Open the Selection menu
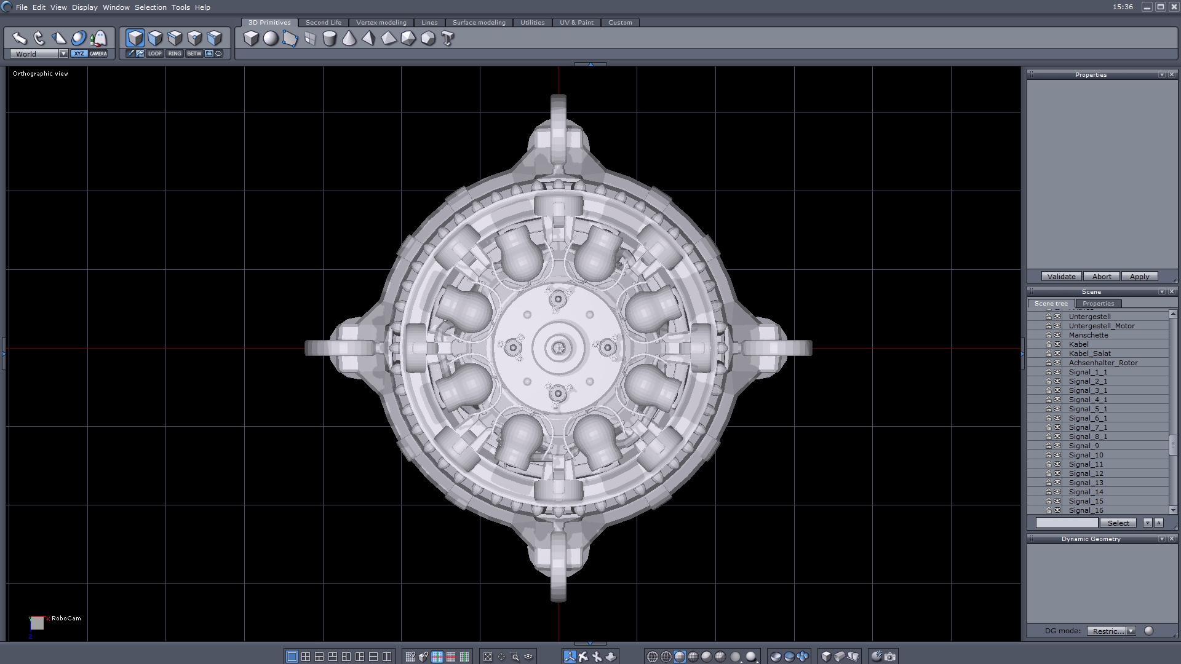The image size is (1181, 664). click(150, 7)
